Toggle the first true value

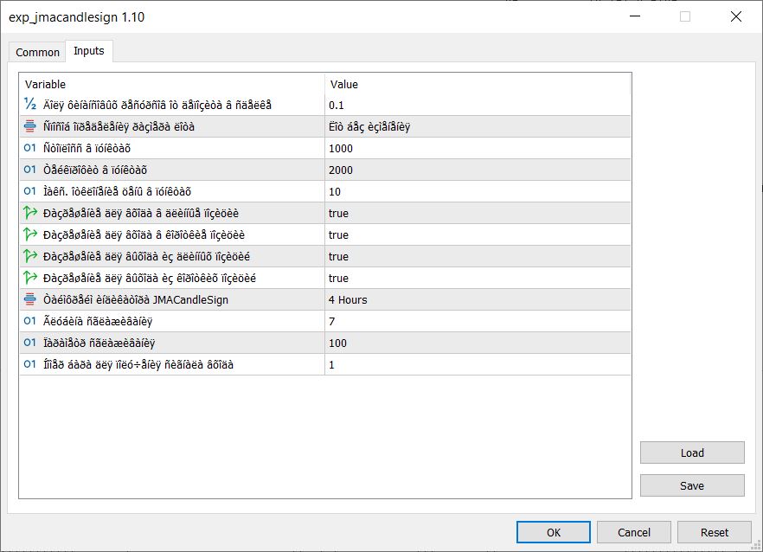click(x=478, y=213)
